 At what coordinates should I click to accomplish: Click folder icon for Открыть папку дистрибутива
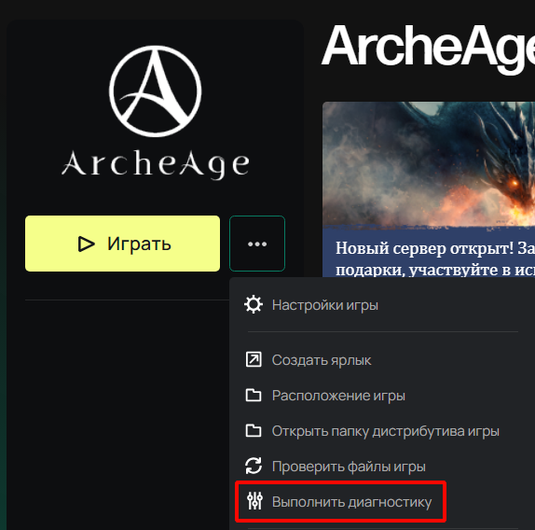(254, 431)
